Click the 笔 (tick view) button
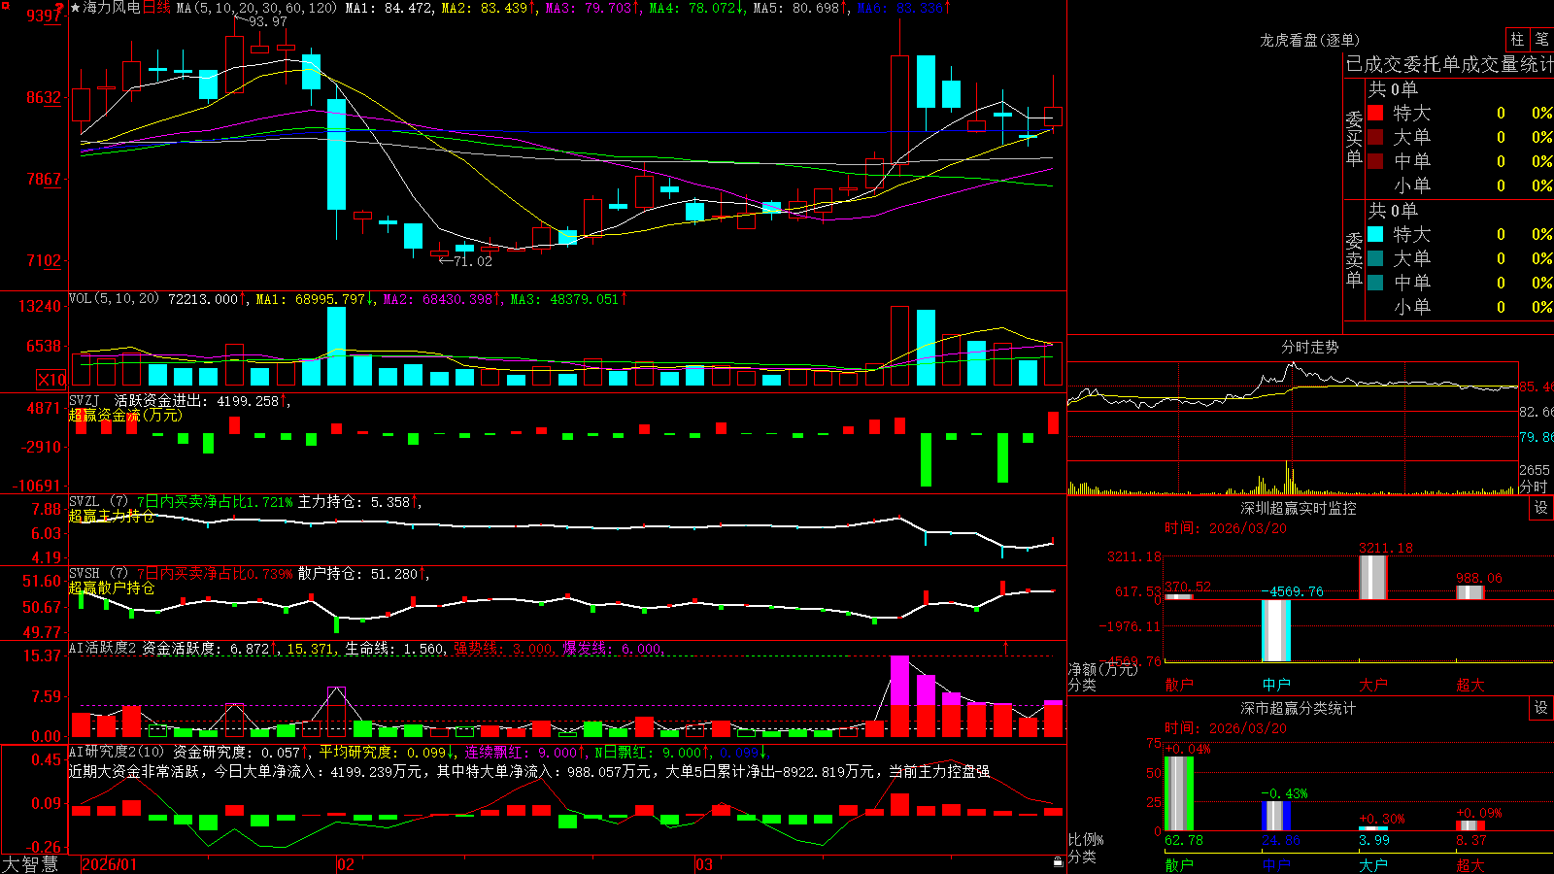 tap(1542, 40)
